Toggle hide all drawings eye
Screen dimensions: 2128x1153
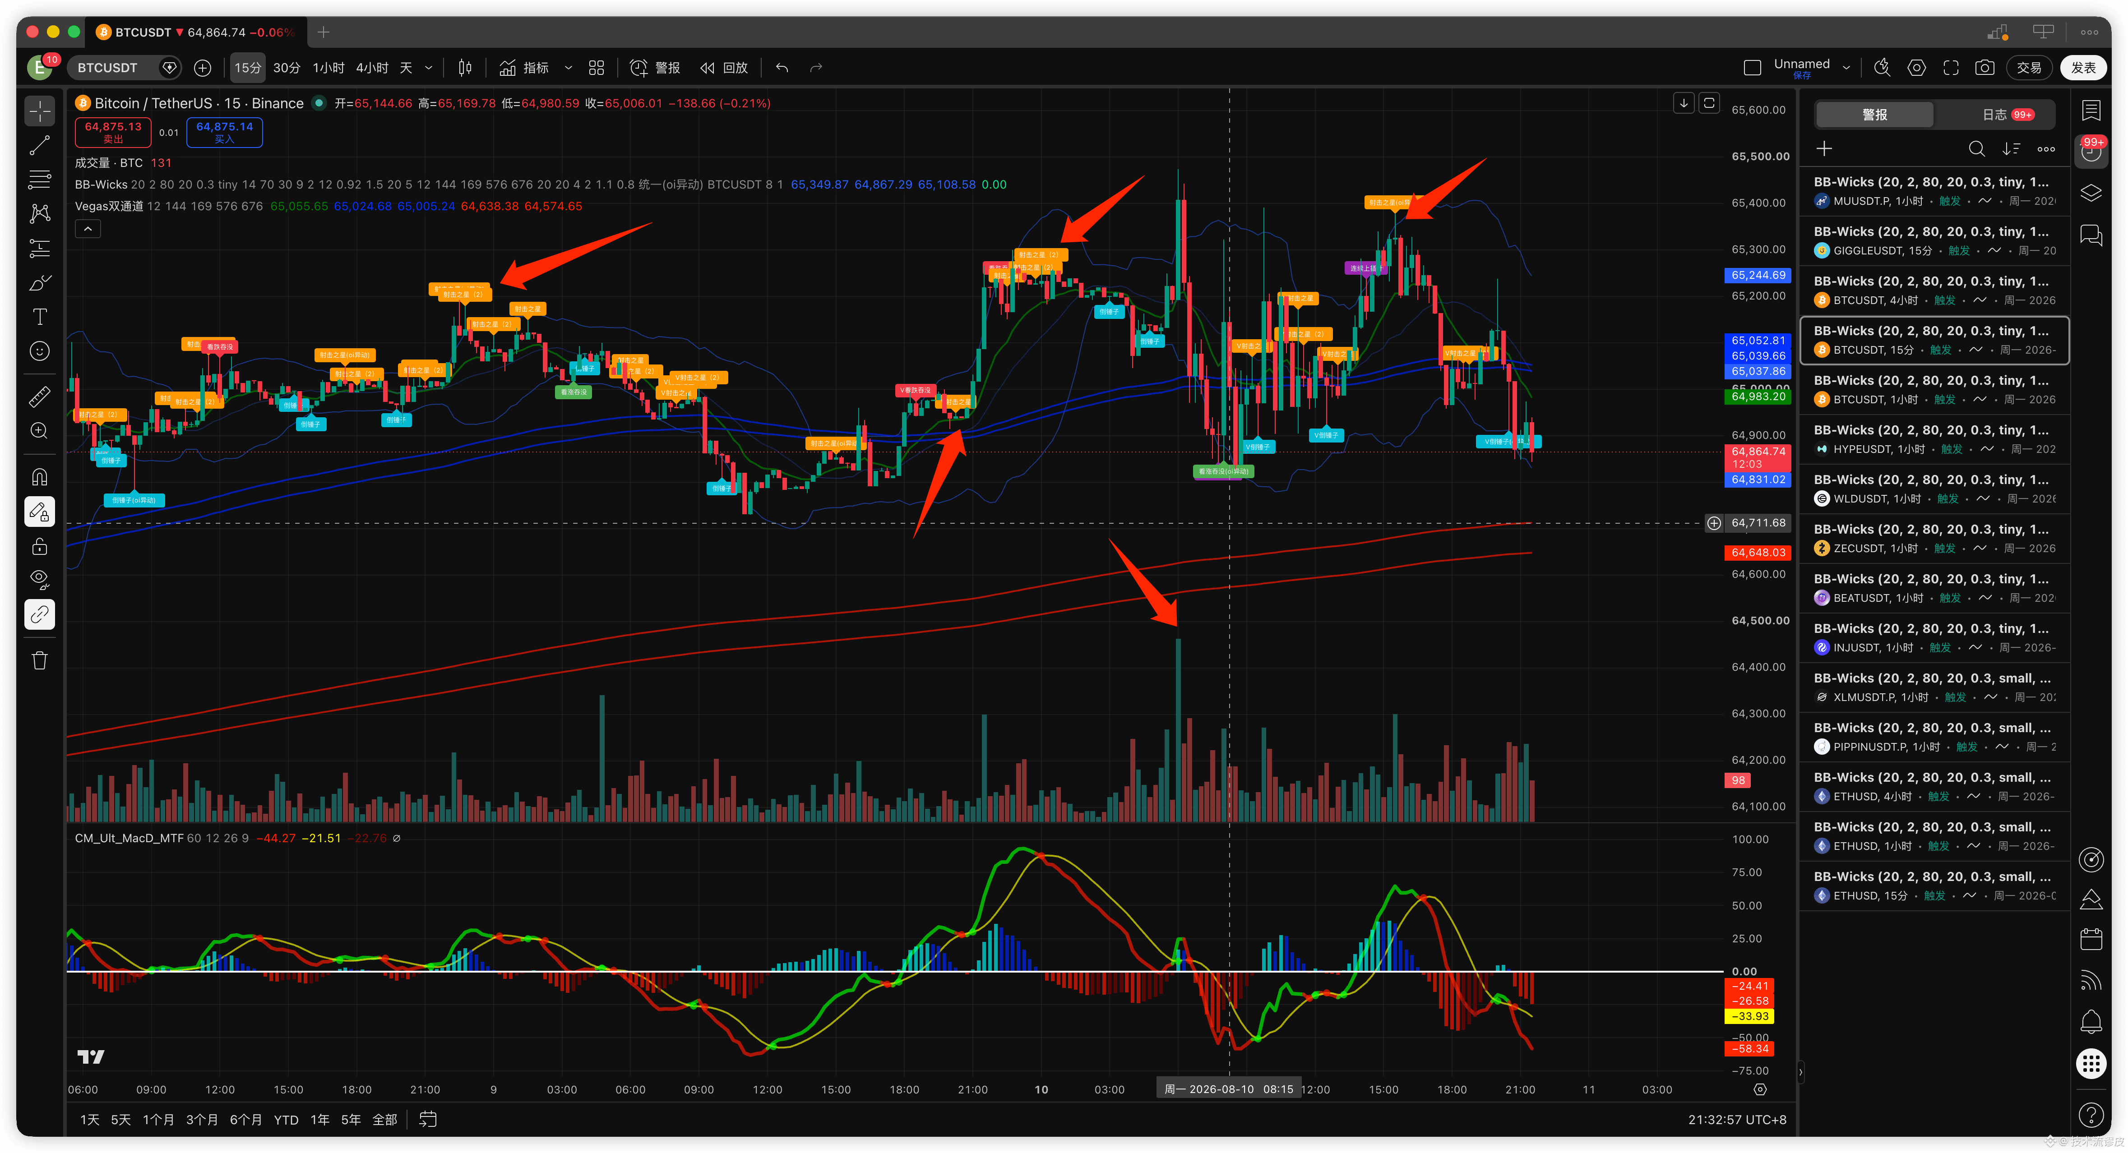click(40, 579)
